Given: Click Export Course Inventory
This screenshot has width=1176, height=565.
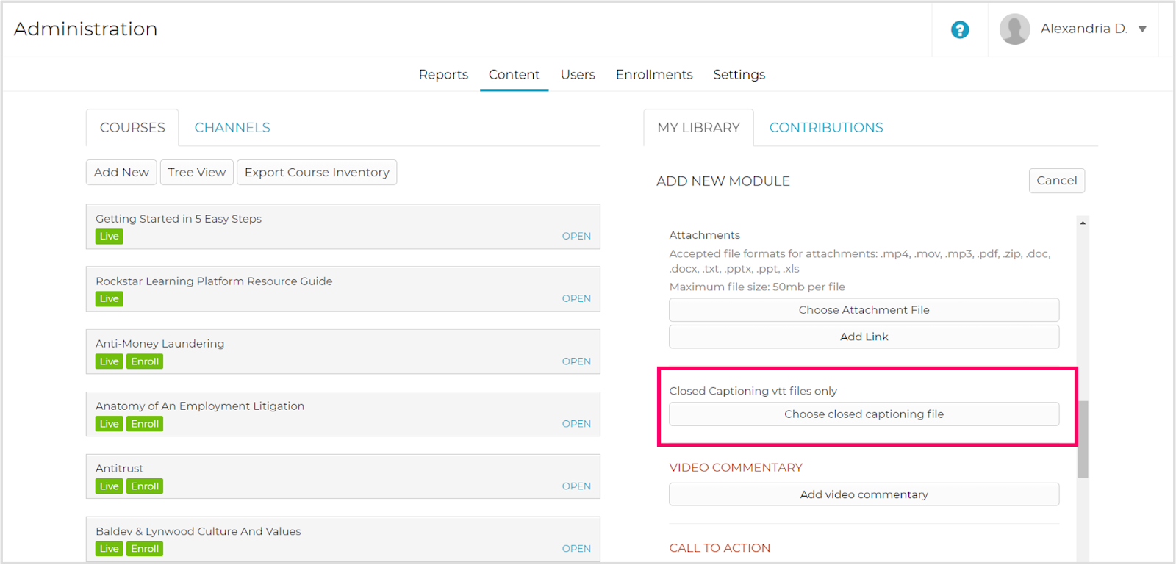Looking at the screenshot, I should click(317, 173).
